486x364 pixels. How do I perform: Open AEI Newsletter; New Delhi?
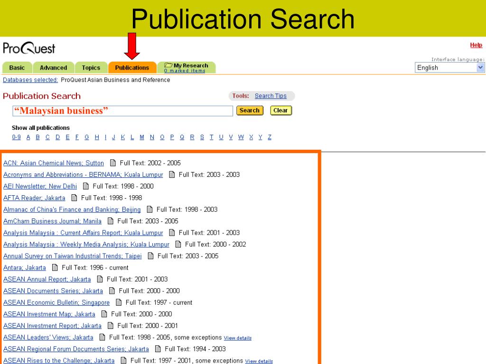(x=40, y=186)
